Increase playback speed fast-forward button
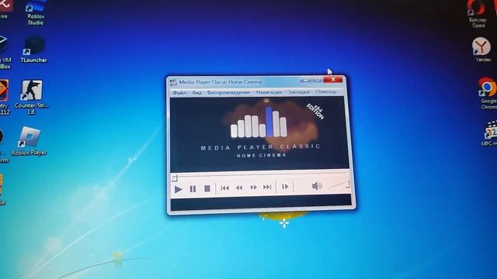This screenshot has height=279, width=497. [x=253, y=188]
